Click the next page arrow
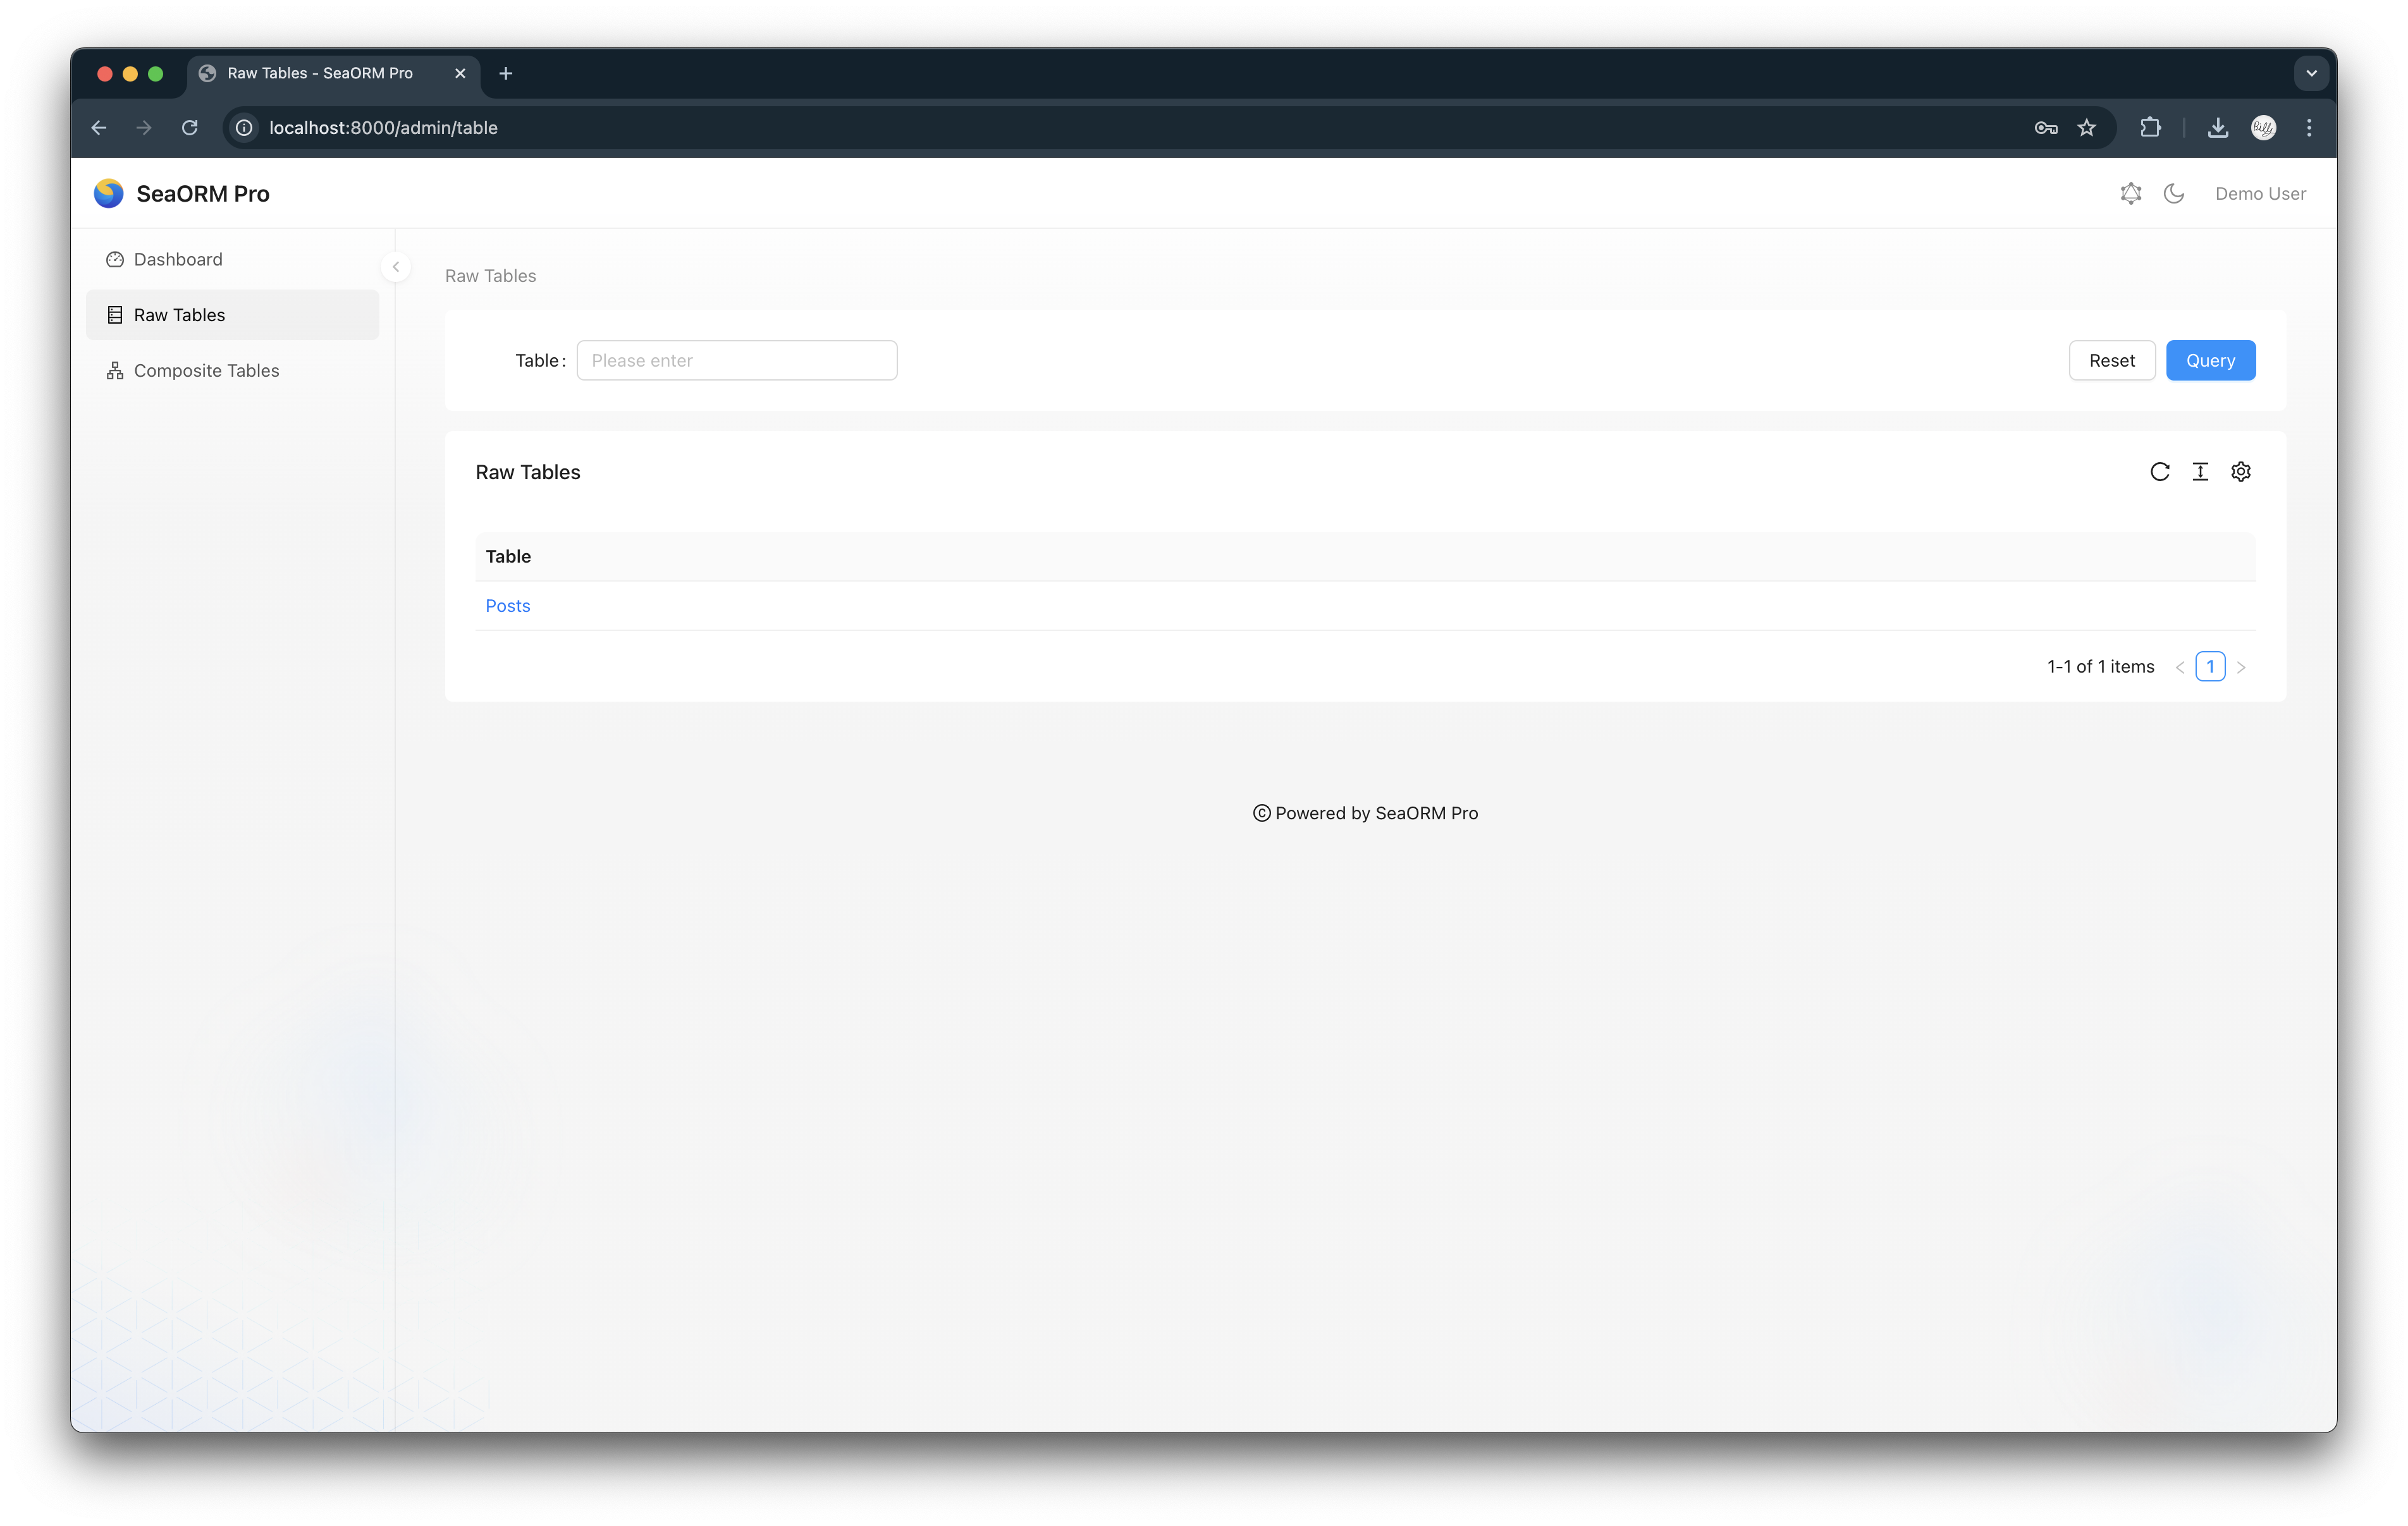This screenshot has width=2408, height=1526. [x=2241, y=667]
